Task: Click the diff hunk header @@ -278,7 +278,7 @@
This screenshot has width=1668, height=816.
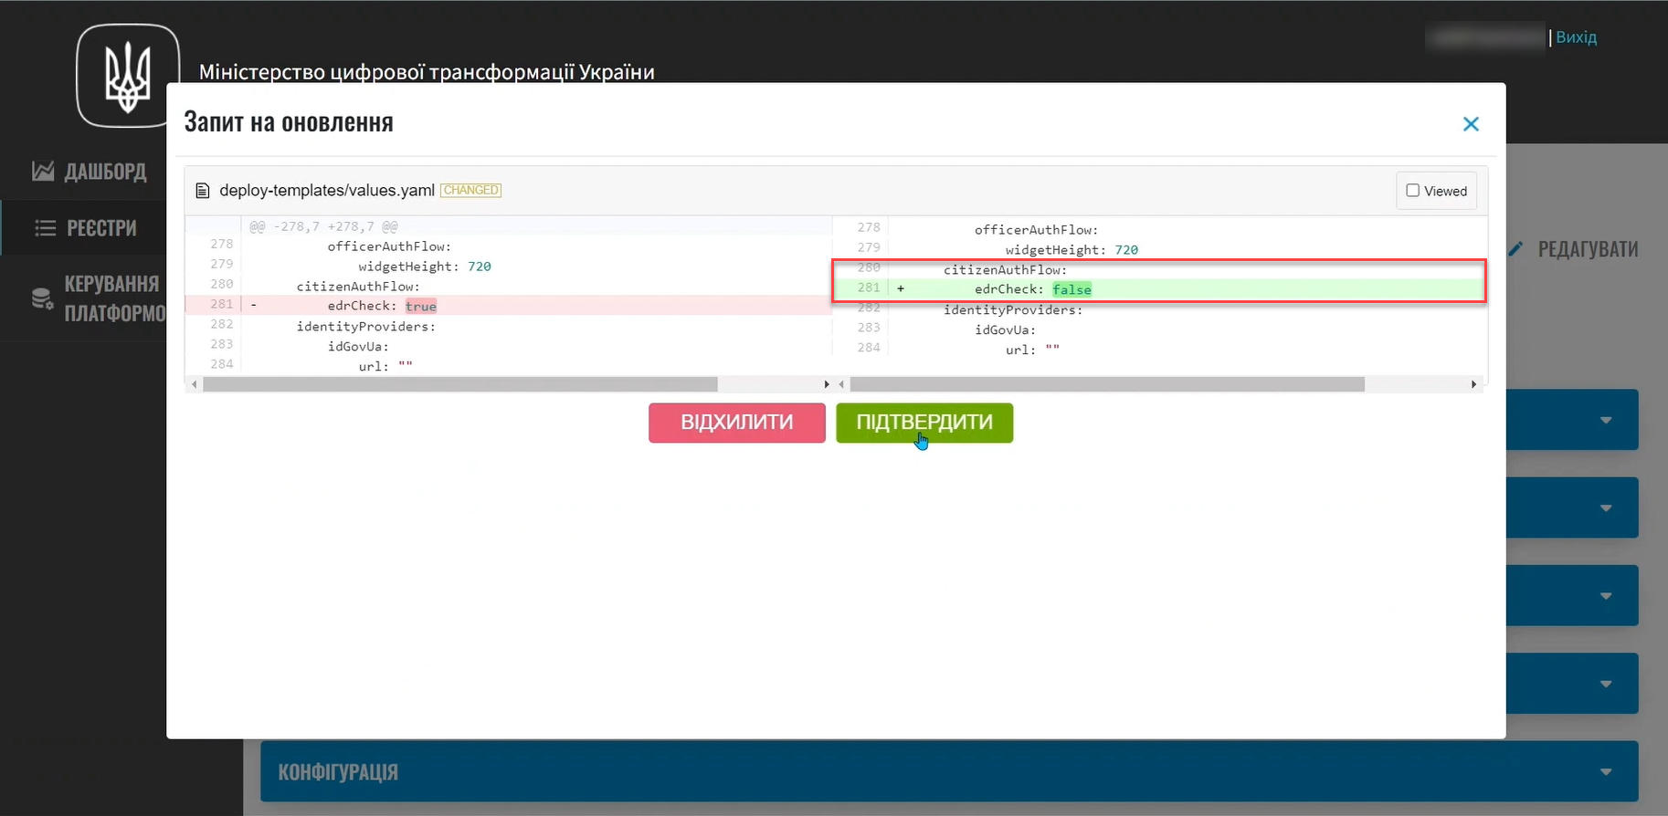Action: pyautogui.click(x=323, y=226)
